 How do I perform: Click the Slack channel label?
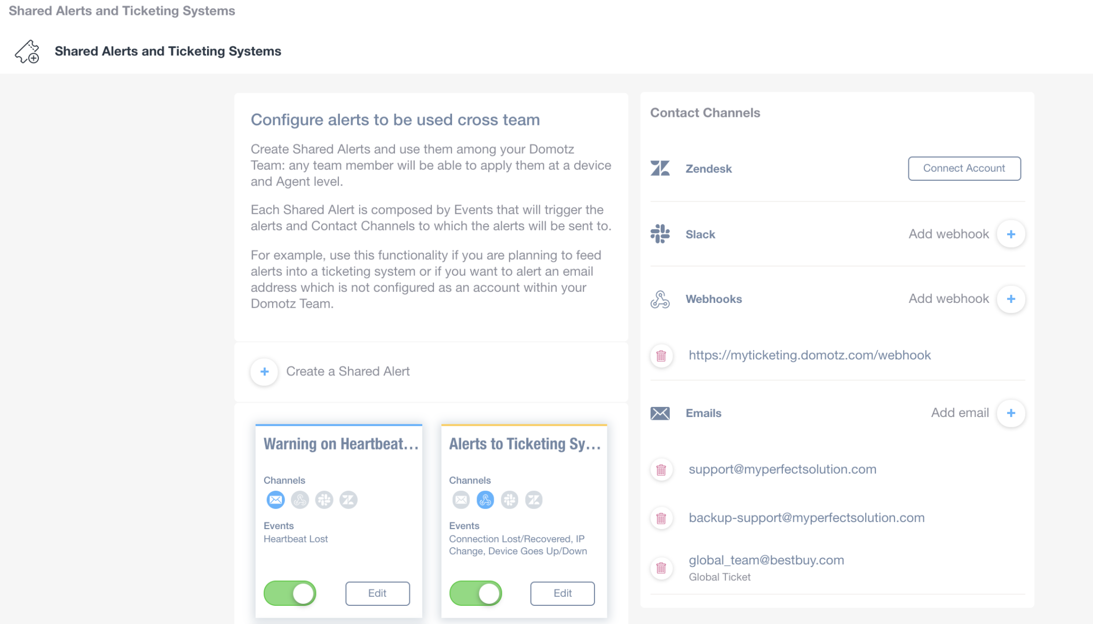coord(700,235)
